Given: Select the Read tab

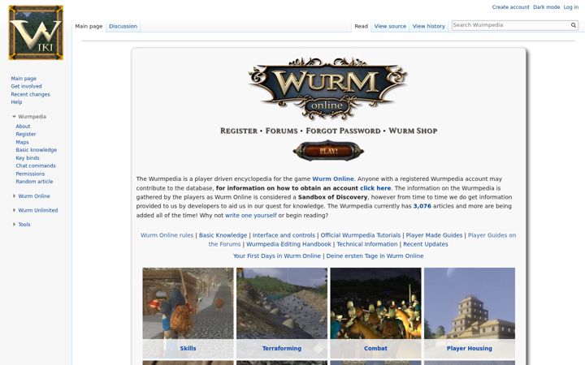Looking at the screenshot, I should click(x=361, y=26).
